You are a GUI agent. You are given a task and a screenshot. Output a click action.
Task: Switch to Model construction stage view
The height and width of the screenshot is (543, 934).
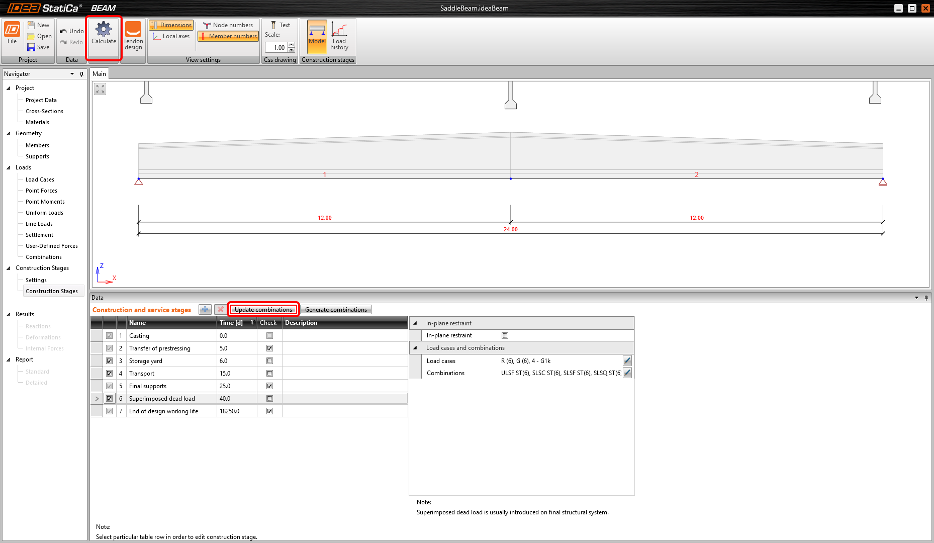(x=317, y=35)
